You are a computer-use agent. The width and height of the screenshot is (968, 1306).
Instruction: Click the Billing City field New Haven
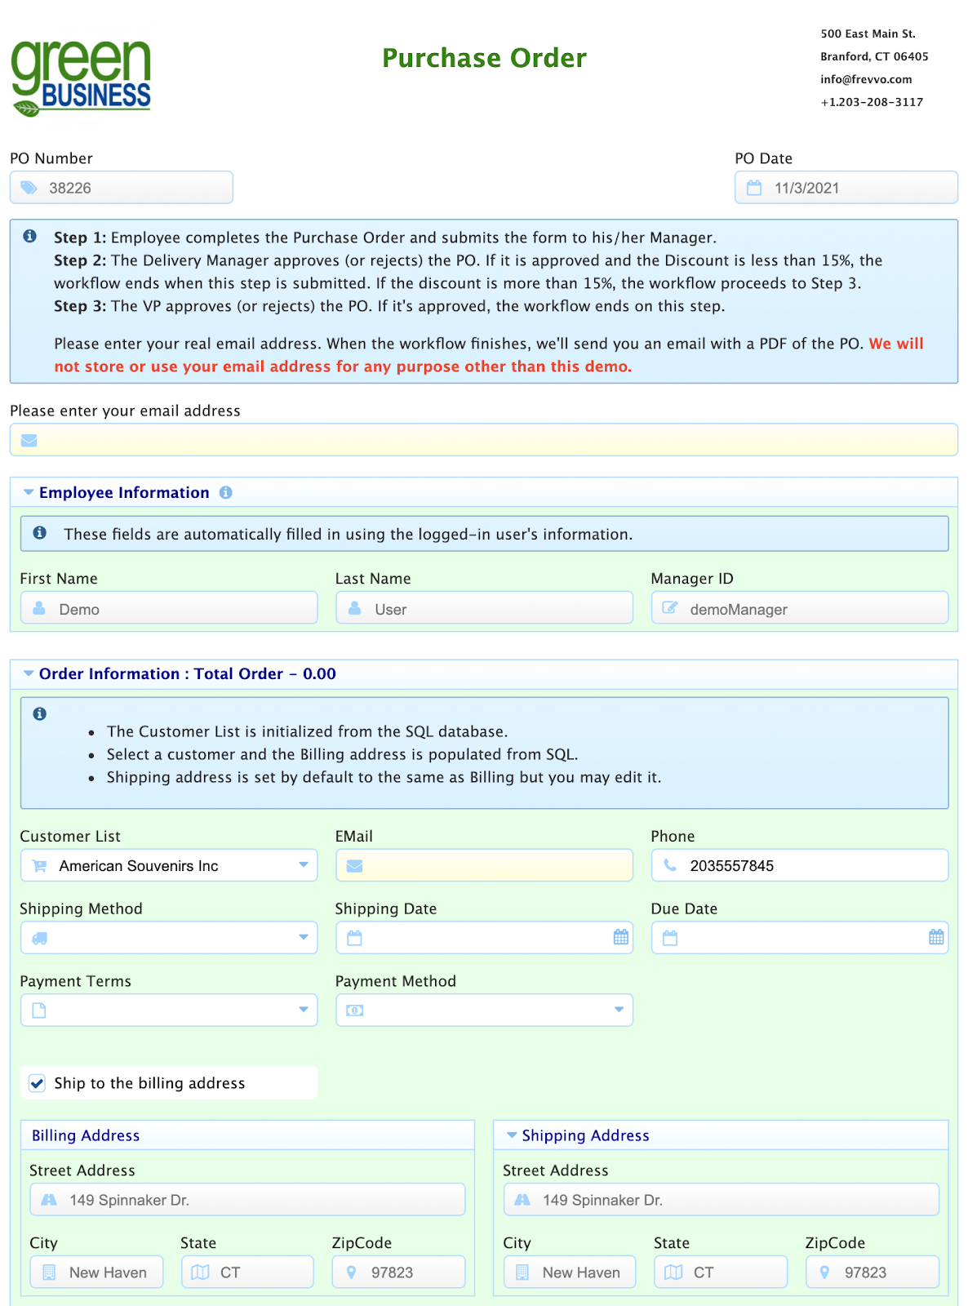[96, 1273]
